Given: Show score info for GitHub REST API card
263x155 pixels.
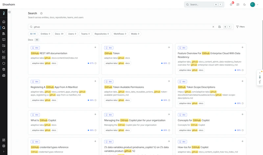Looking at the screenshot, I should click(95, 63).
